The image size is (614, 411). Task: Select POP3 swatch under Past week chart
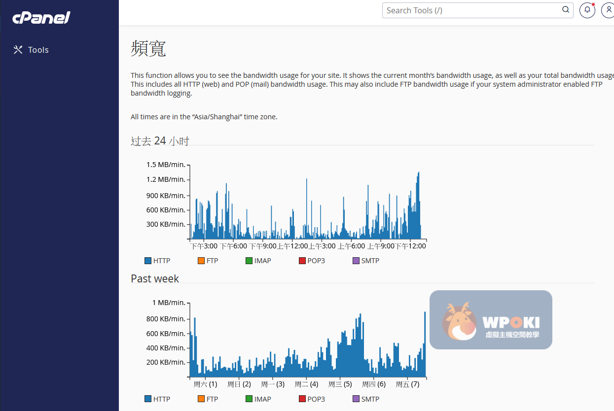[x=302, y=399]
